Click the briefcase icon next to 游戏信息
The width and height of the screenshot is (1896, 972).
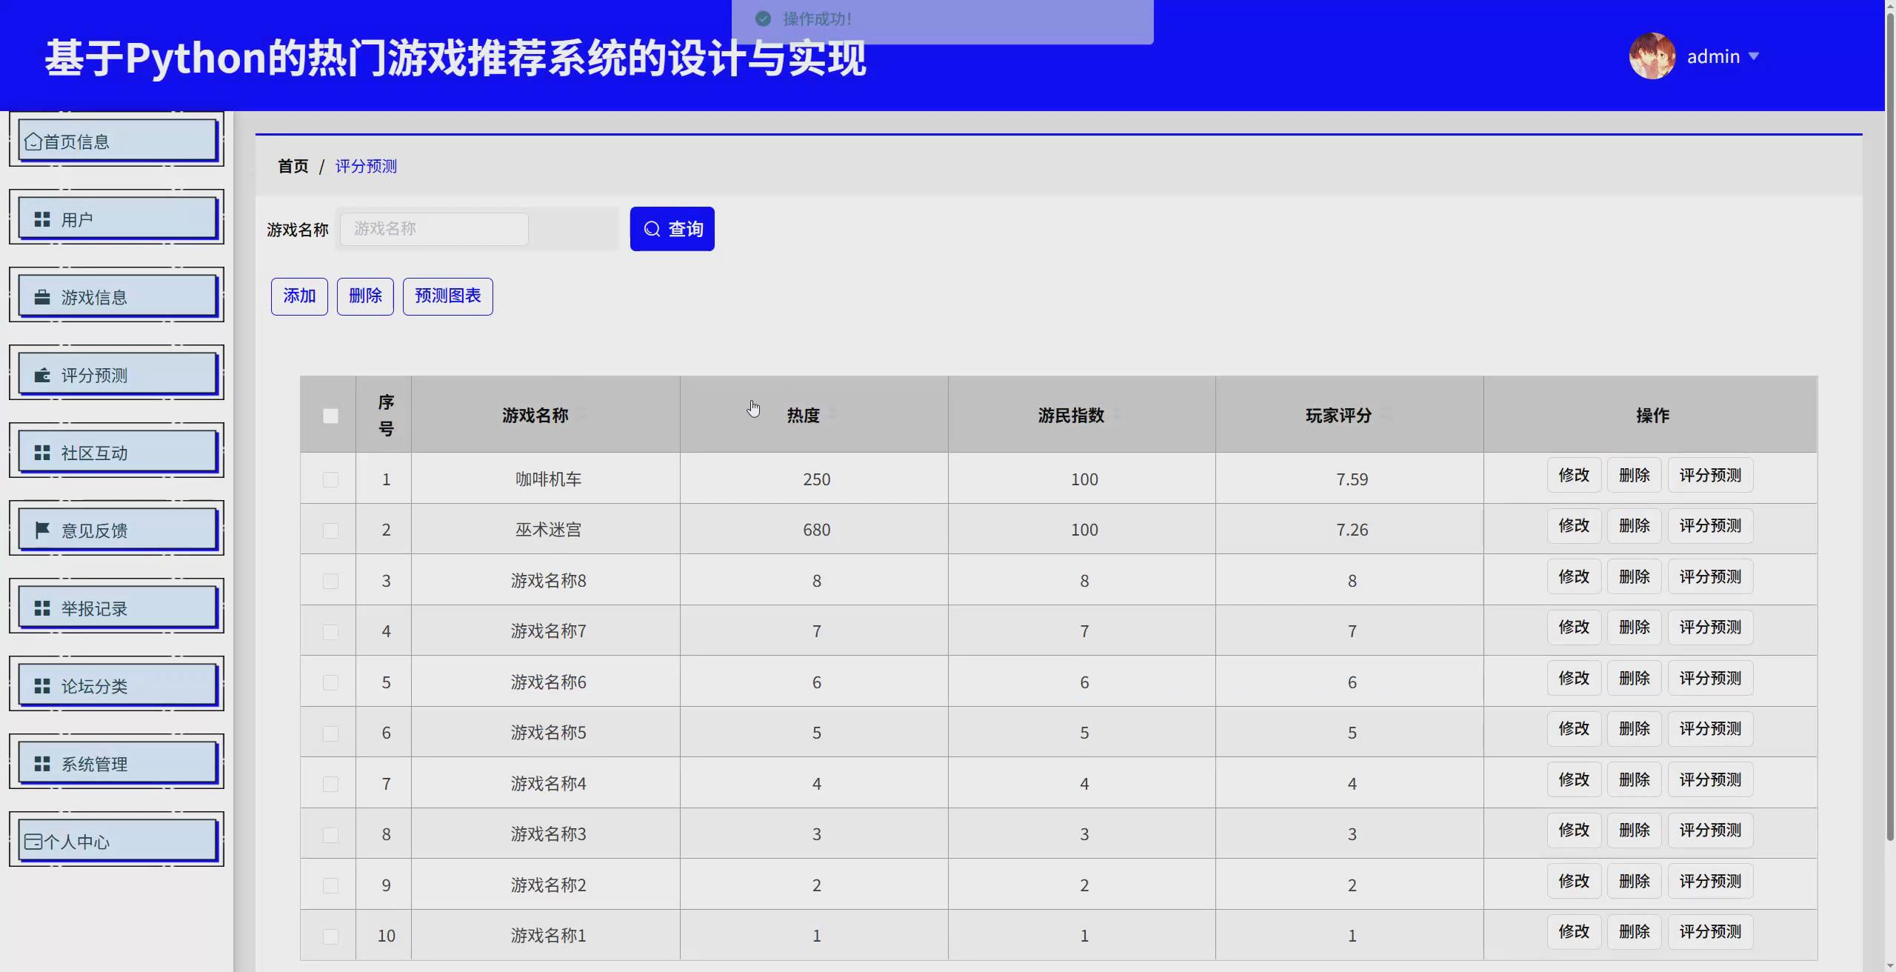pyautogui.click(x=42, y=297)
